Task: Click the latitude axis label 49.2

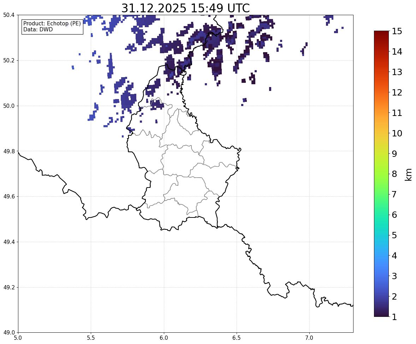Action: click(9, 287)
